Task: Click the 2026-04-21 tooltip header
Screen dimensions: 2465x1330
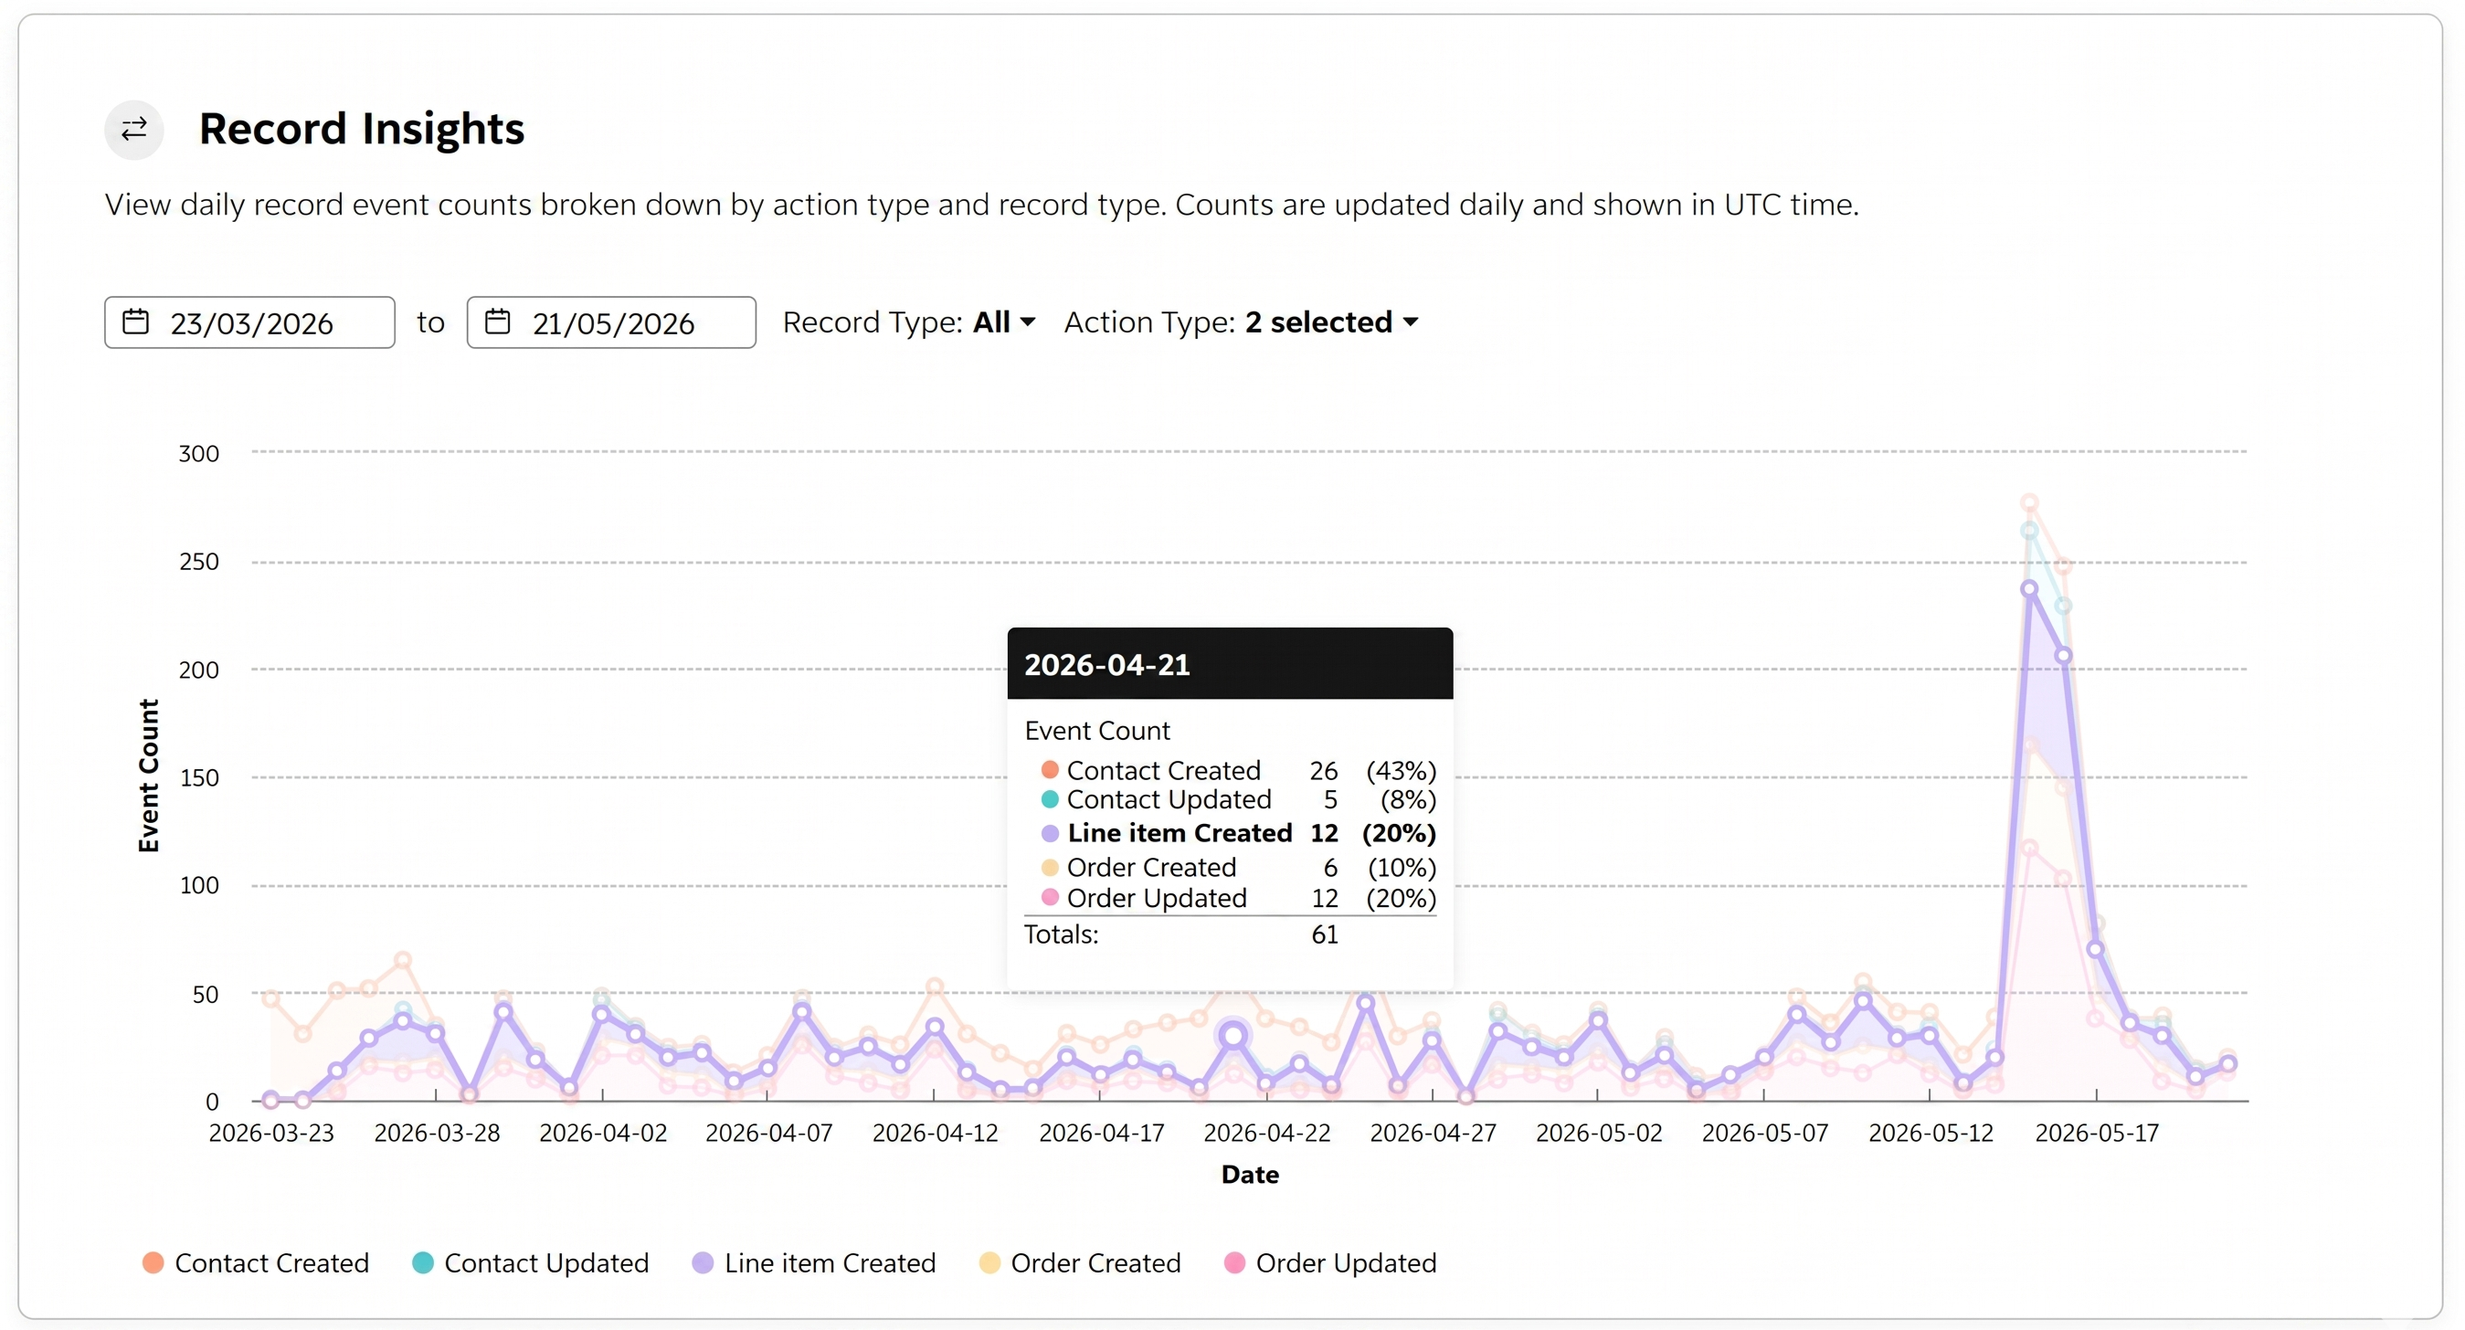Action: pyautogui.click(x=1230, y=664)
